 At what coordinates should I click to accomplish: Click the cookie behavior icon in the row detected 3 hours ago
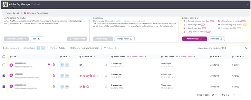pos(84,87)
